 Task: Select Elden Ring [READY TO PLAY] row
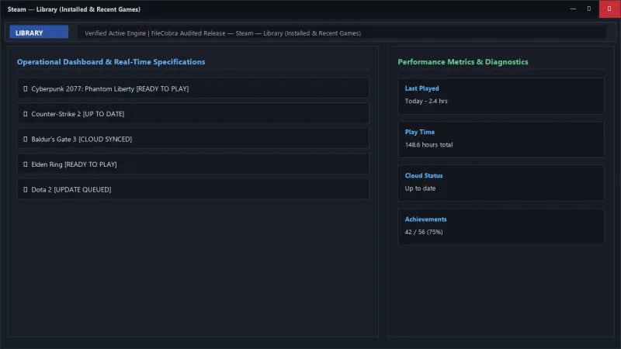coord(193,164)
